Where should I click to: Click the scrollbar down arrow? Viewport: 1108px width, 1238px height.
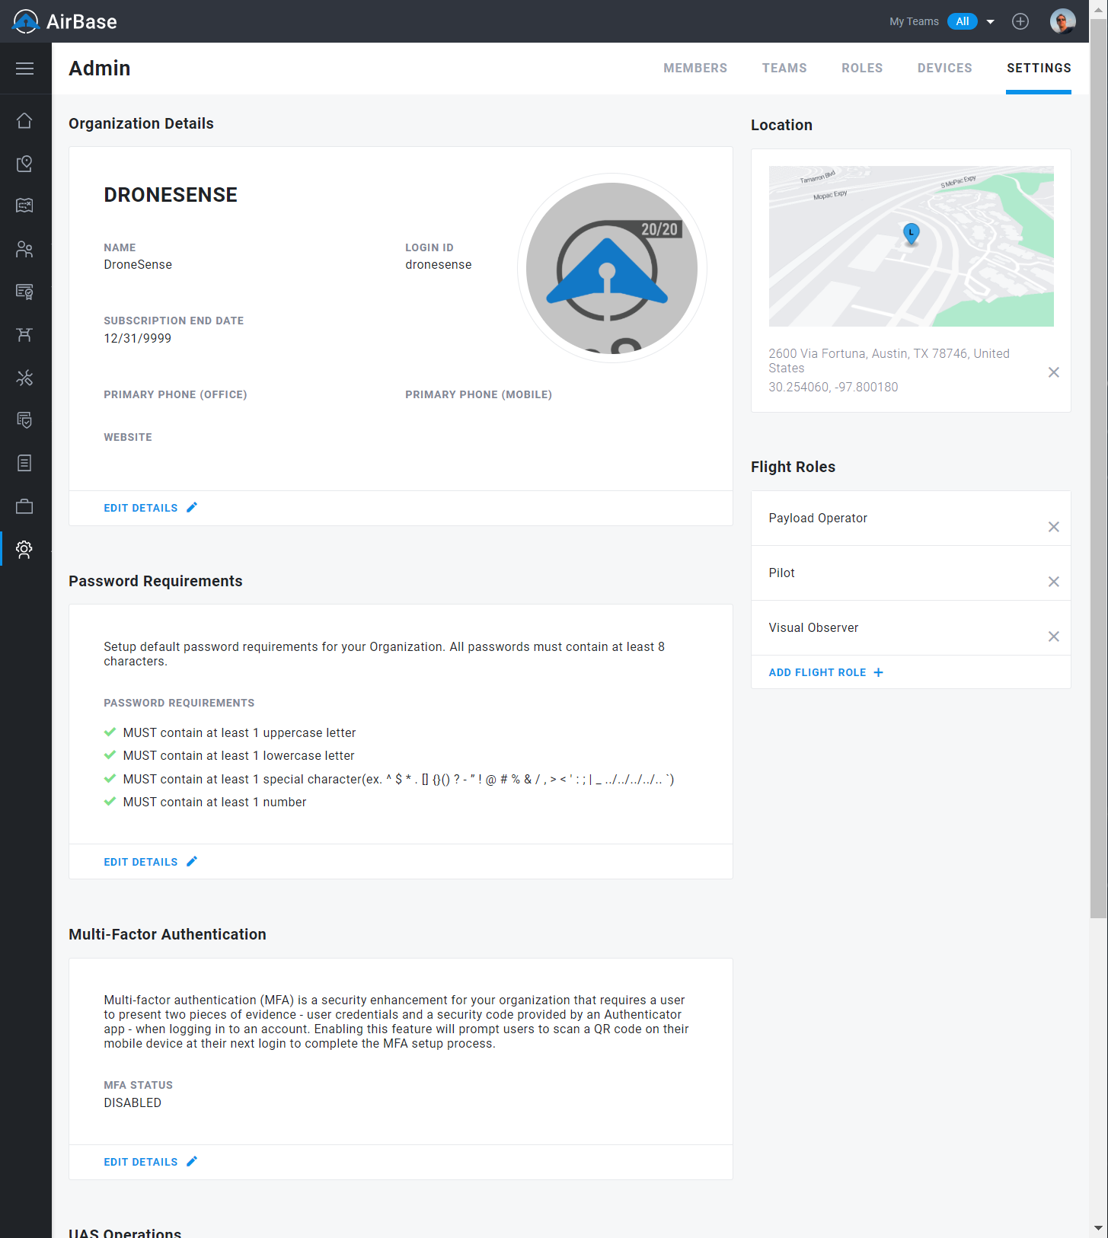point(1098,1228)
